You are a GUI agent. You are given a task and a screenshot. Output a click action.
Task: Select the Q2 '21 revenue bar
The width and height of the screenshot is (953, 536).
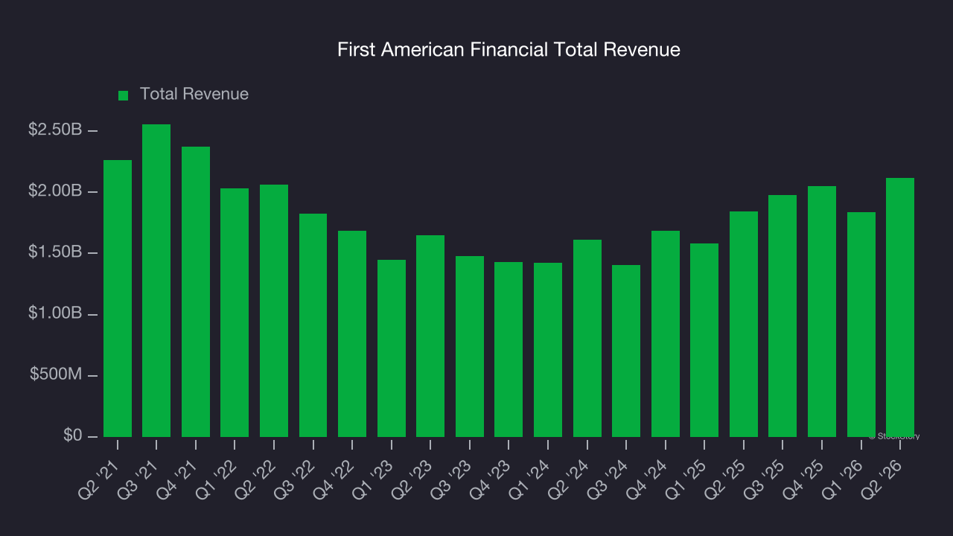pos(118,299)
